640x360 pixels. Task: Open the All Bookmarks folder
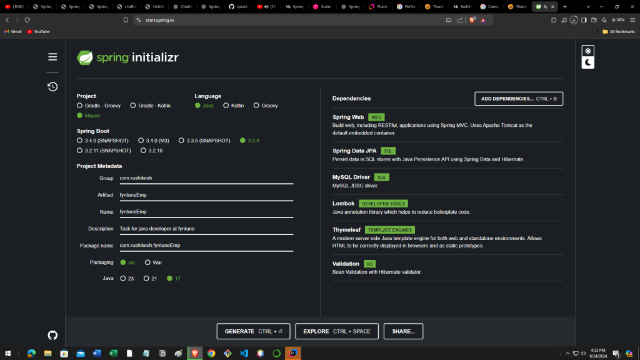619,31
